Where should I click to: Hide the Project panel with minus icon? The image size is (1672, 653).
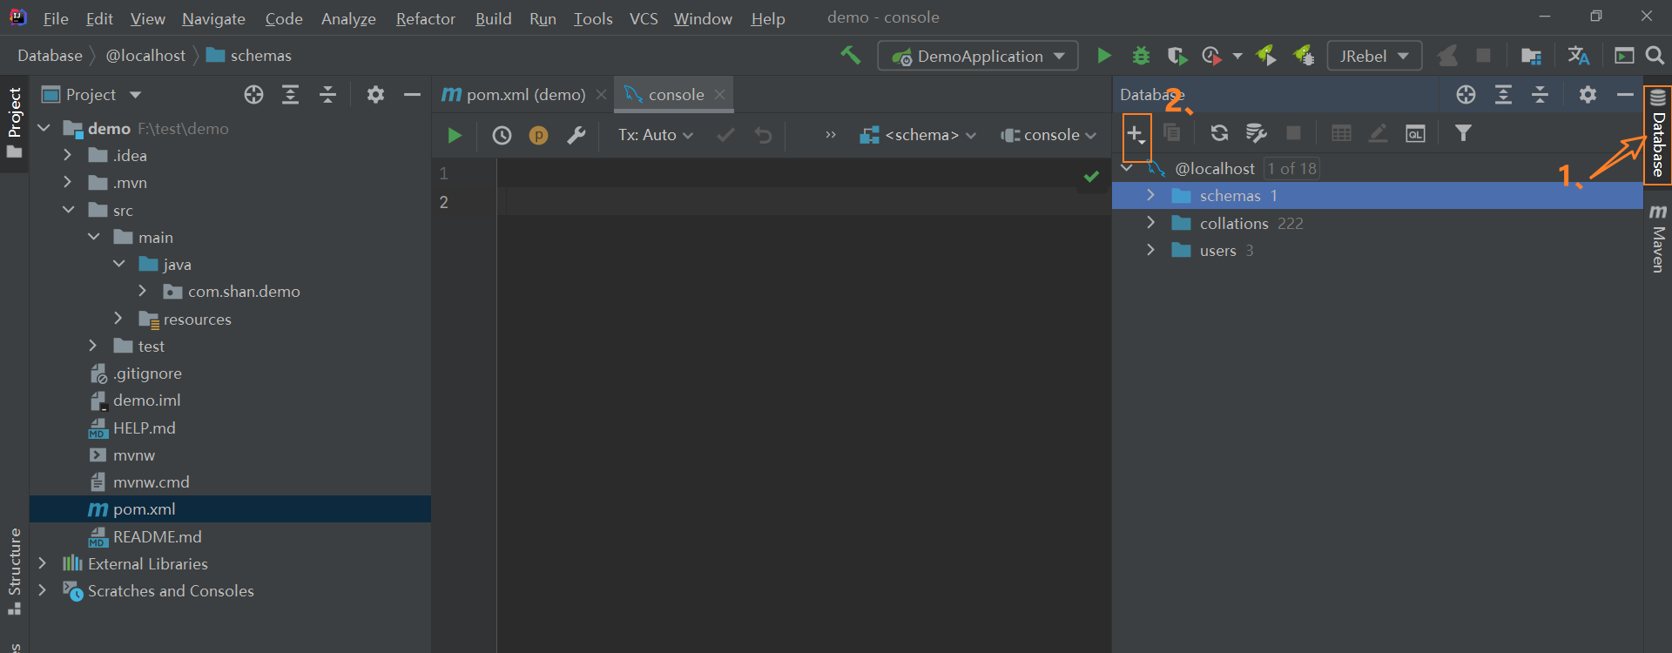coord(412,95)
